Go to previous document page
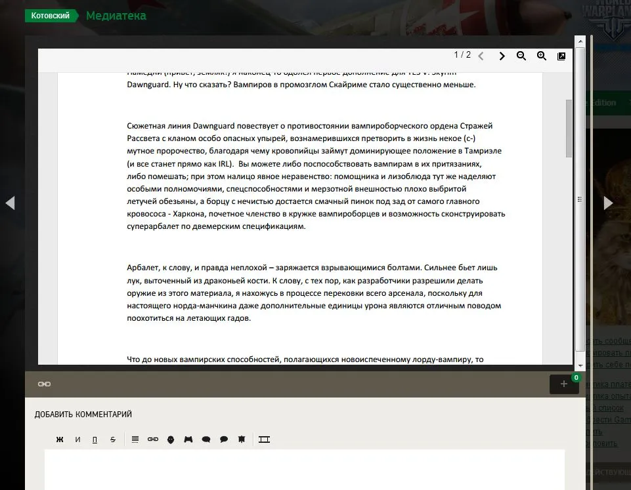 [x=481, y=56]
